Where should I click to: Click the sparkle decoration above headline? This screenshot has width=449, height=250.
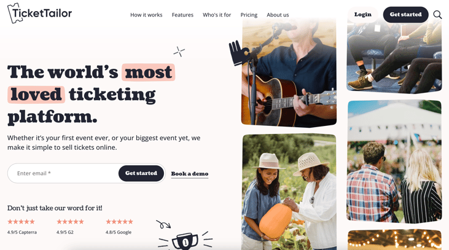(x=179, y=52)
